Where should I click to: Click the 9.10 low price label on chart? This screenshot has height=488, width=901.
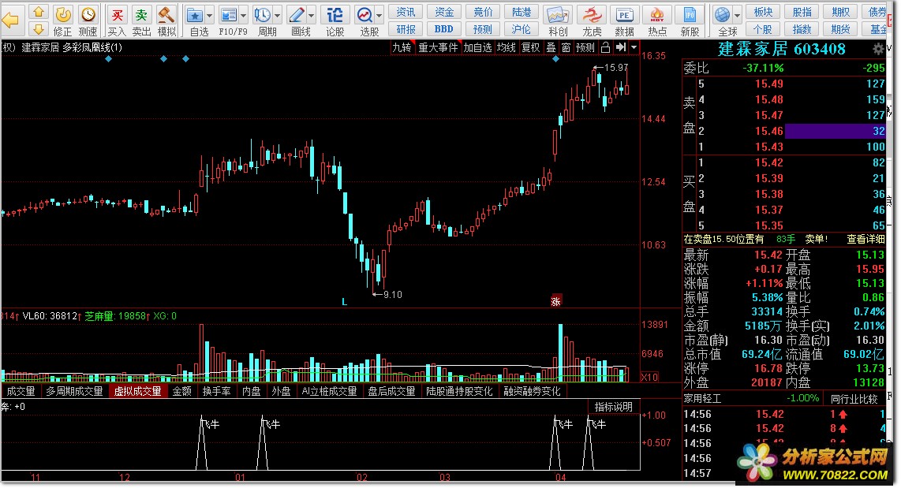coord(392,295)
